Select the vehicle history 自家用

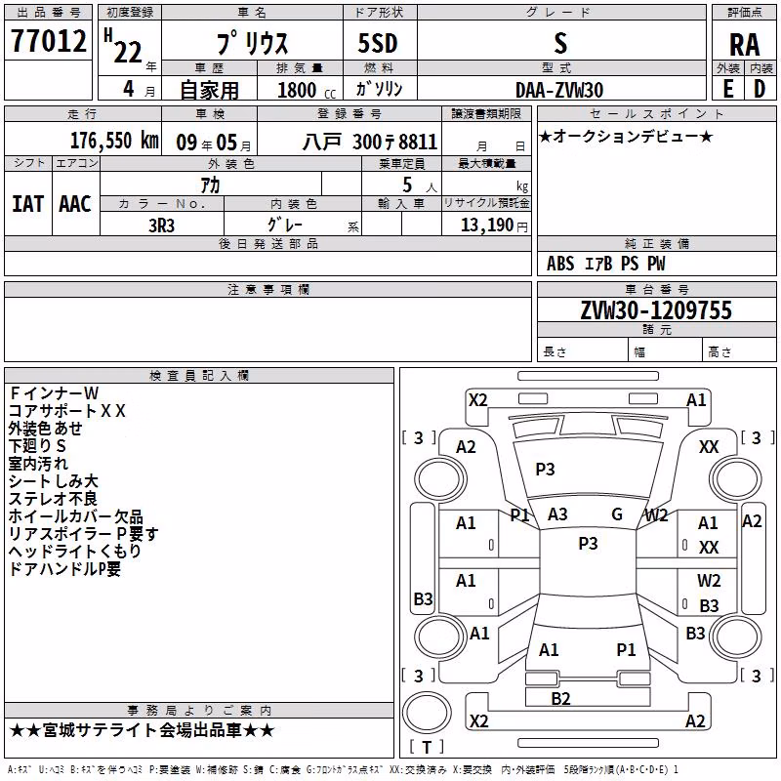(209, 90)
